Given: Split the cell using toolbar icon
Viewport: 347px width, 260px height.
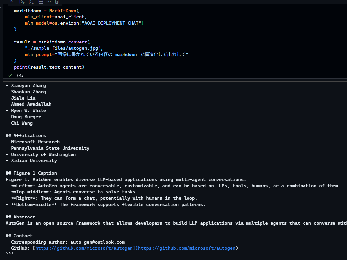Looking at the screenshot, I should click(x=41, y=2).
